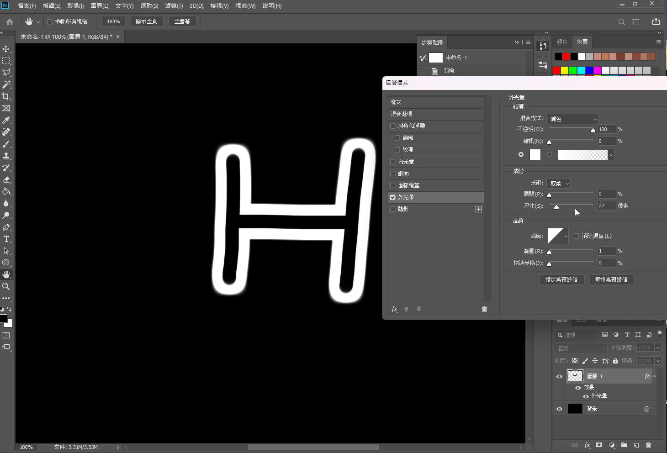
Task: Uncheck the 外光暈 effect checkbox
Action: click(393, 197)
